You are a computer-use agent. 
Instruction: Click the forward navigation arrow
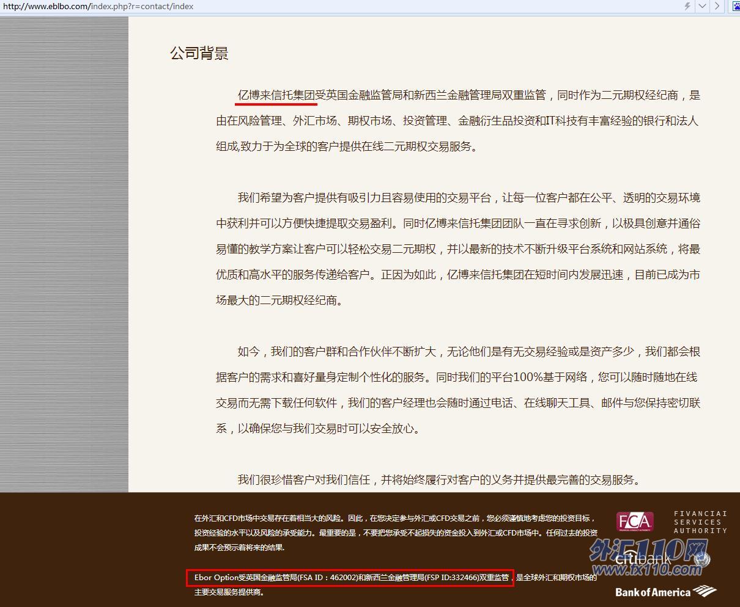click(x=717, y=7)
